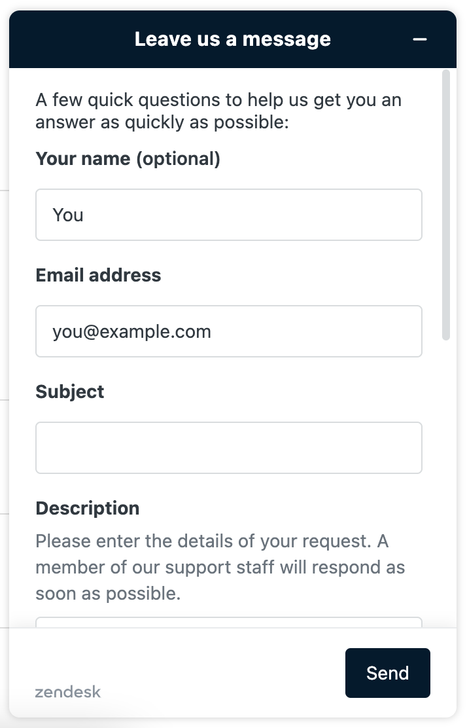Click the Send button
The width and height of the screenshot is (467, 728).
[x=387, y=673]
